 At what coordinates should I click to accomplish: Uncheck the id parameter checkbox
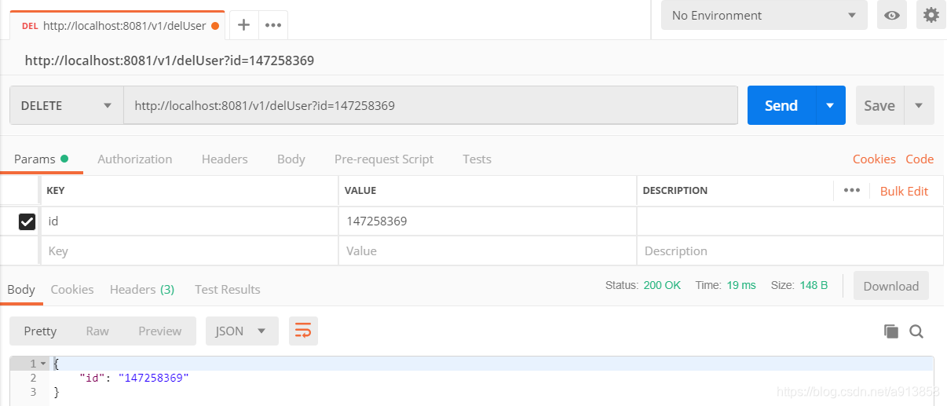point(27,222)
